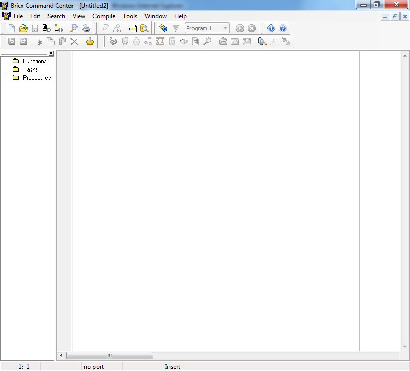
Task: Select the Functions folder in the tree
Action: (35, 61)
